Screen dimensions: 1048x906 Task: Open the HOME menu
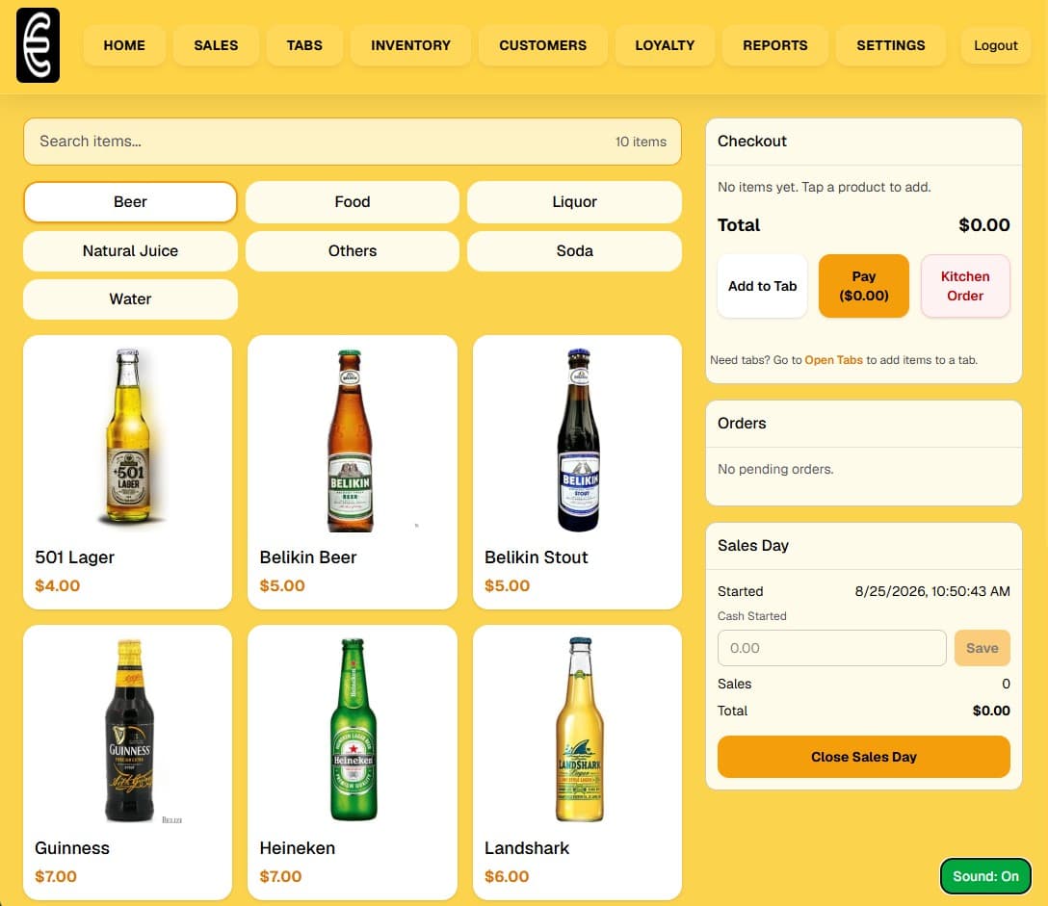[x=124, y=45]
